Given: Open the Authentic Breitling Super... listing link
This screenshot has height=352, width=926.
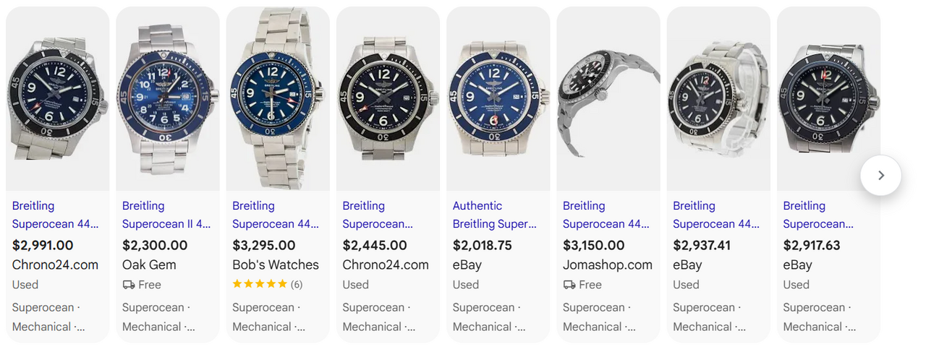Looking at the screenshot, I should pyautogui.click(x=494, y=215).
